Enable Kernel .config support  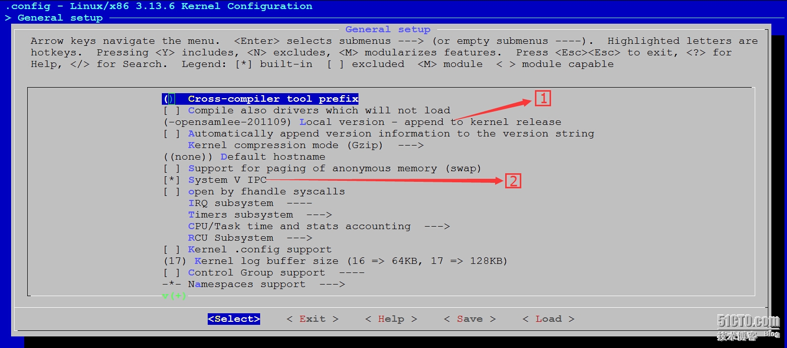pos(247,249)
